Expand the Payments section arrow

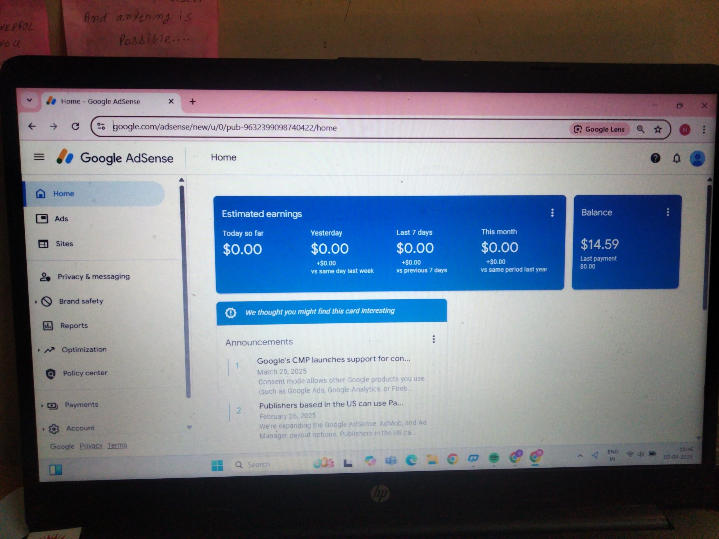[42, 405]
